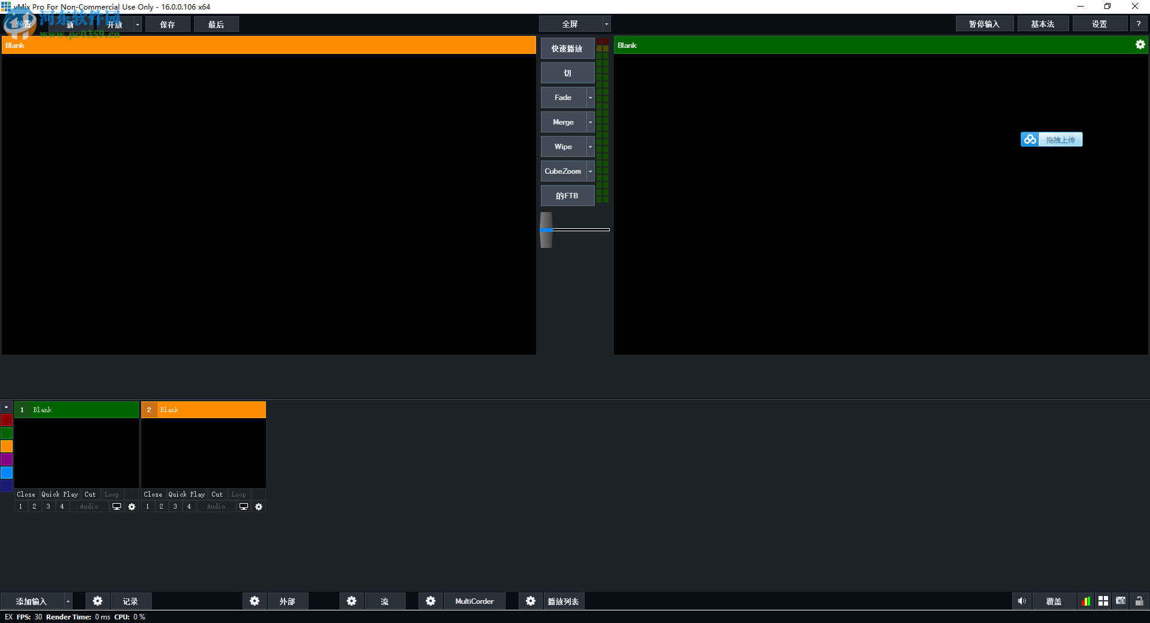Toggle Audio on input 2 Blank

click(215, 506)
